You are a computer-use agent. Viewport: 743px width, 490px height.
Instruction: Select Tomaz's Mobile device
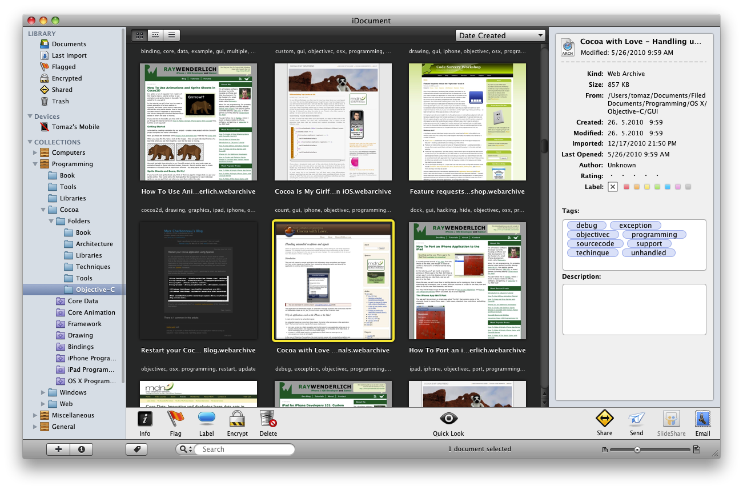coord(74,127)
